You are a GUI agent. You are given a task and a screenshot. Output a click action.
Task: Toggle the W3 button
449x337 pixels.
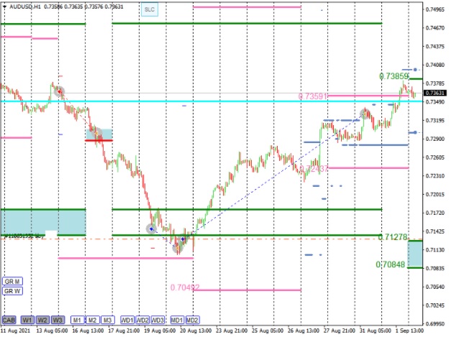(58, 320)
